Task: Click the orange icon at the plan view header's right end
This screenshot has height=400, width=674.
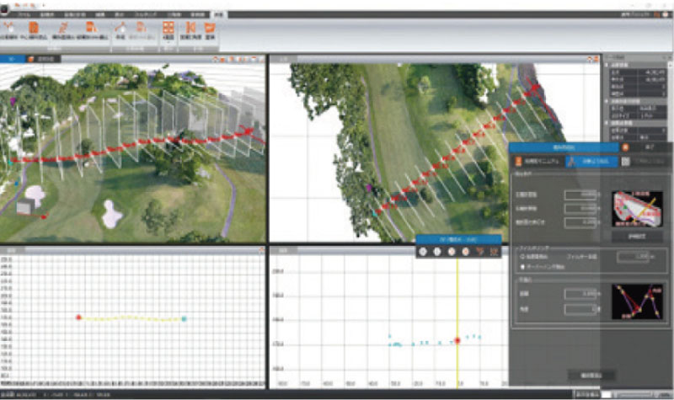Action: [596, 59]
